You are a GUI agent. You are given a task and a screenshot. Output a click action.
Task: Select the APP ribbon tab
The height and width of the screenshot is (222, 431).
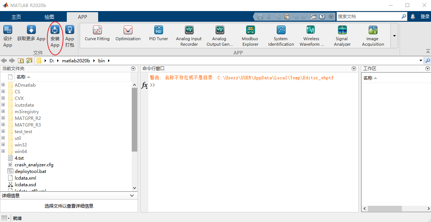pyautogui.click(x=82, y=17)
